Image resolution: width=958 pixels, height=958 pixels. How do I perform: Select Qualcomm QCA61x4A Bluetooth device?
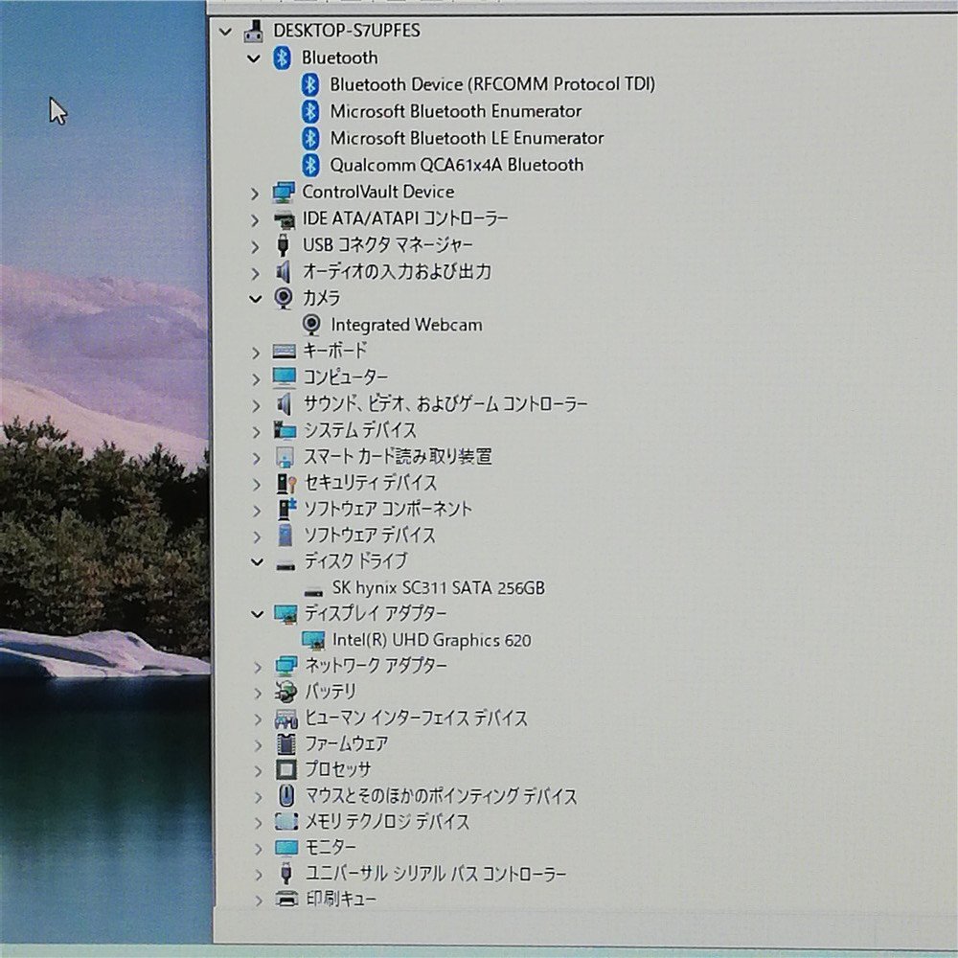pos(456,165)
